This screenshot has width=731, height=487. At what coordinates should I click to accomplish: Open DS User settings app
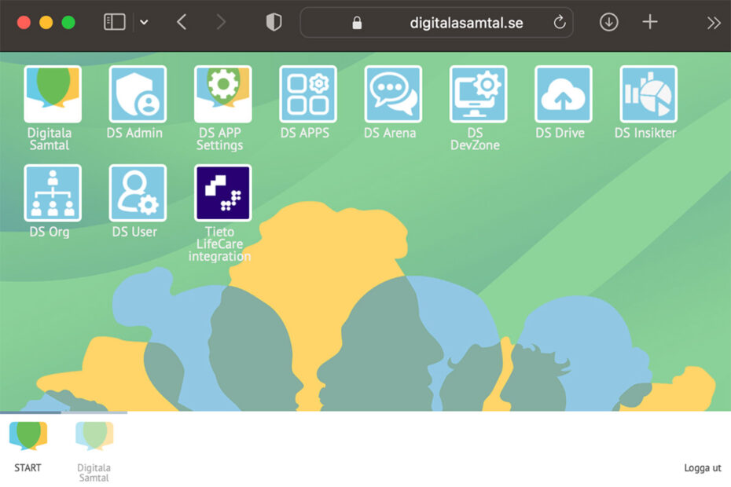[x=138, y=193]
